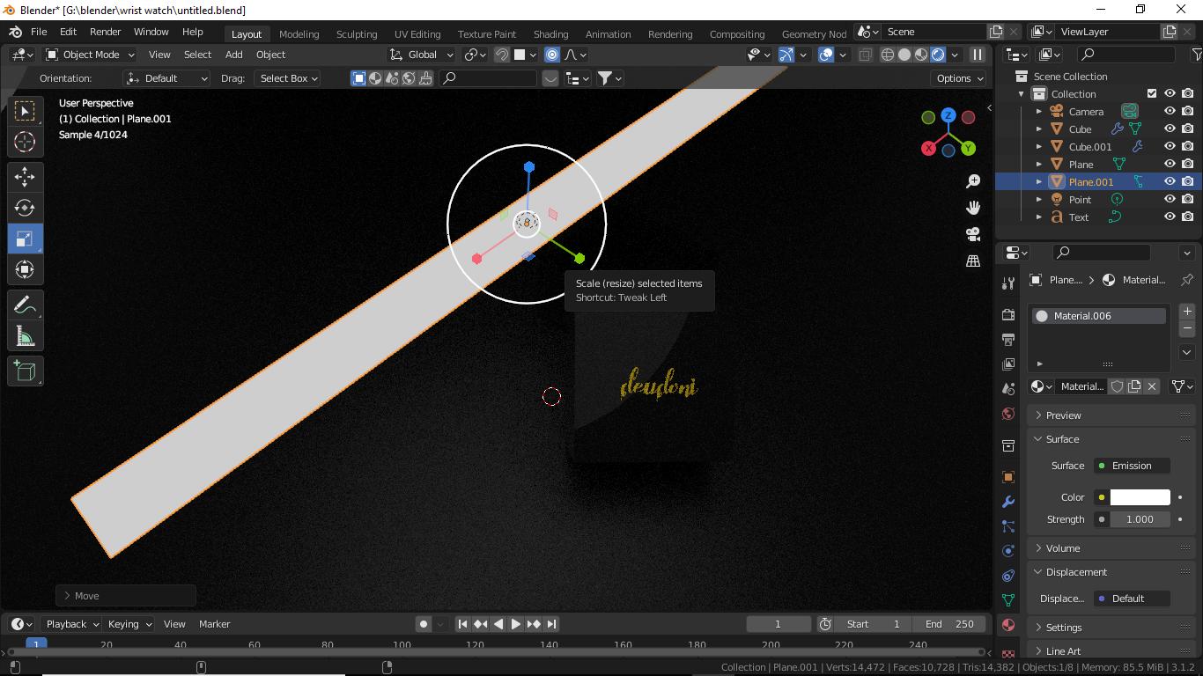This screenshot has height=676, width=1203.
Task: Play the animation forward
Action: click(515, 624)
